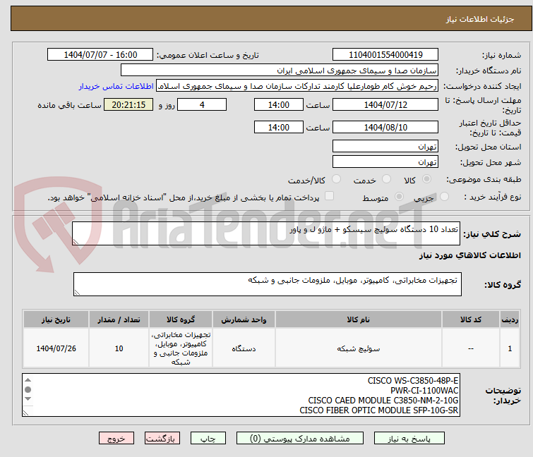Select the جزیی purchase type radio
533x457 pixels.
(444, 196)
